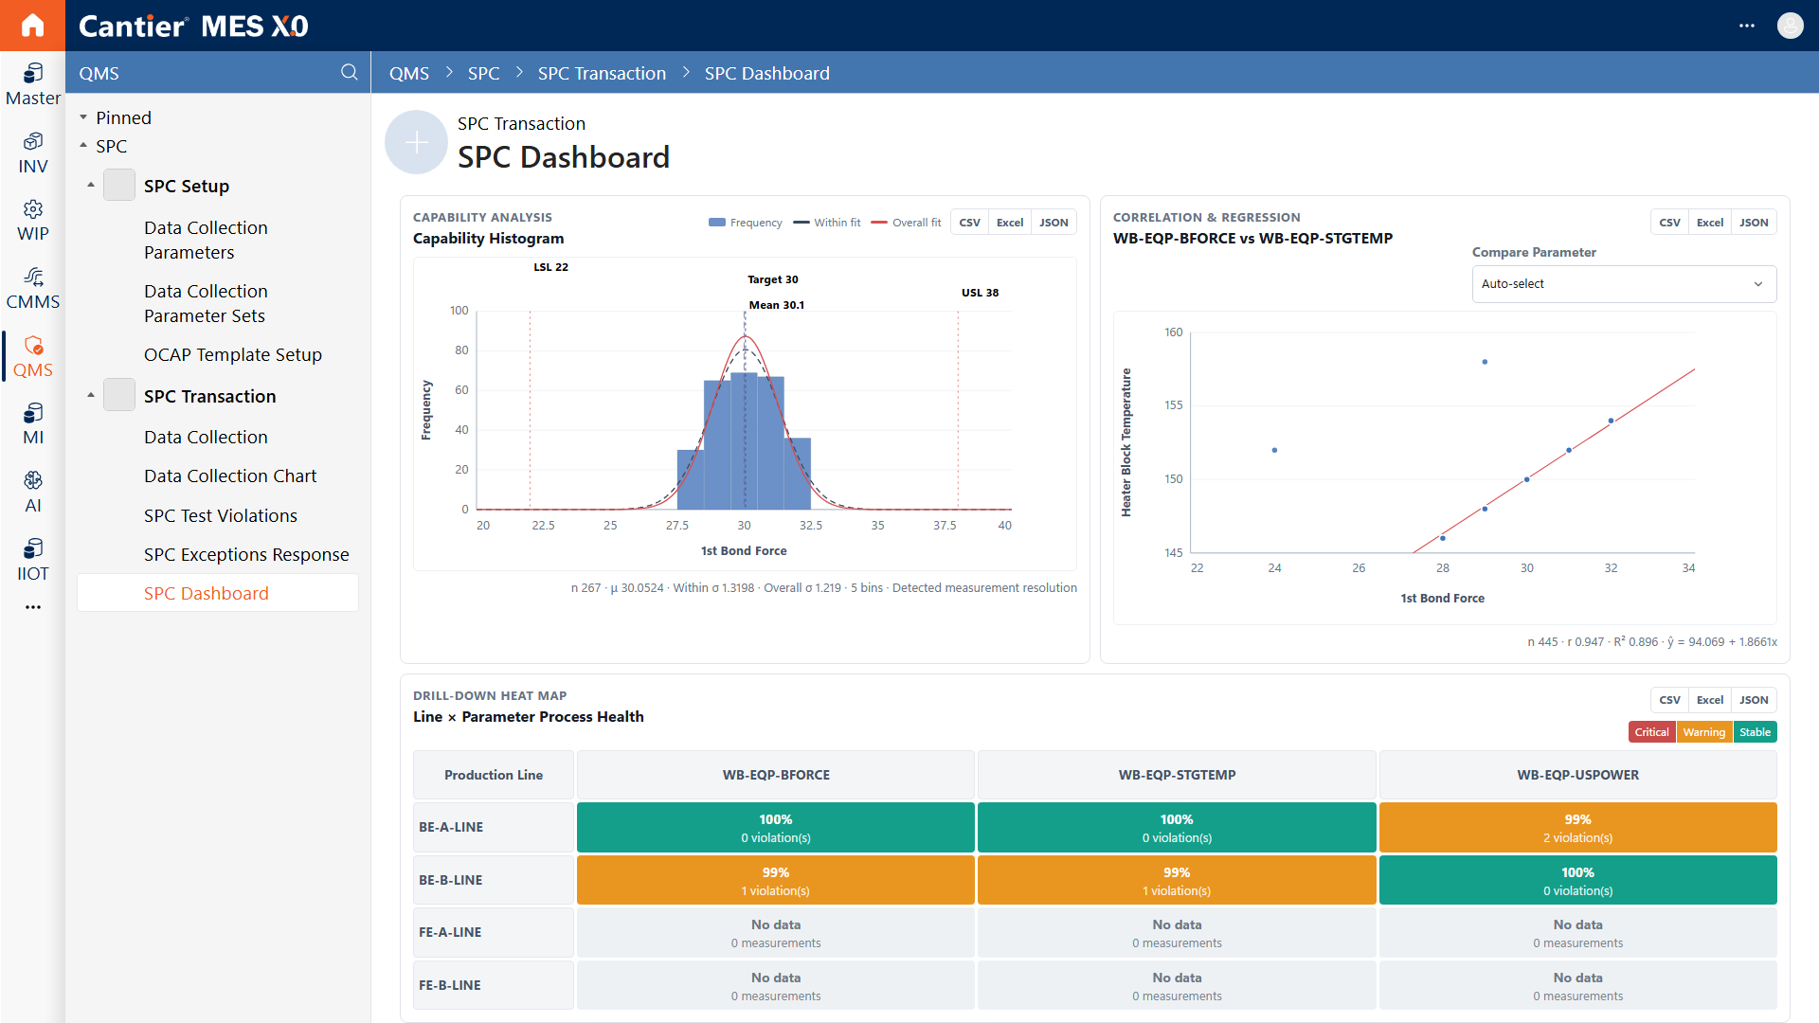Viewport: 1819px width, 1023px height.
Task: Open the user profile avatar
Action: tap(1790, 26)
